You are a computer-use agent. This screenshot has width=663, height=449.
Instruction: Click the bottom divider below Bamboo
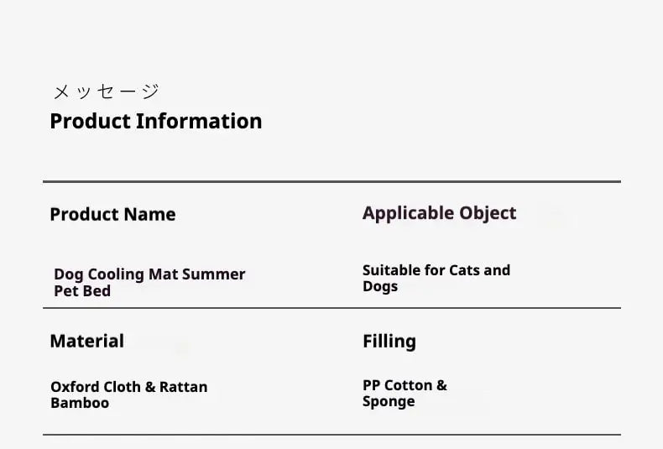pos(331,435)
